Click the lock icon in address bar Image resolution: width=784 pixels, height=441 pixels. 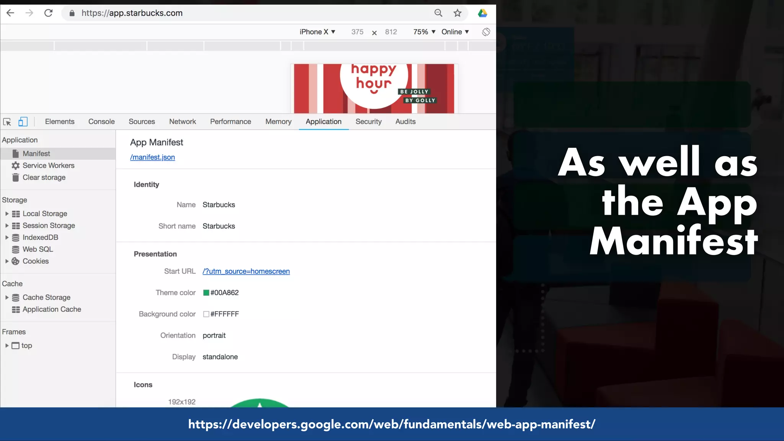coord(72,13)
